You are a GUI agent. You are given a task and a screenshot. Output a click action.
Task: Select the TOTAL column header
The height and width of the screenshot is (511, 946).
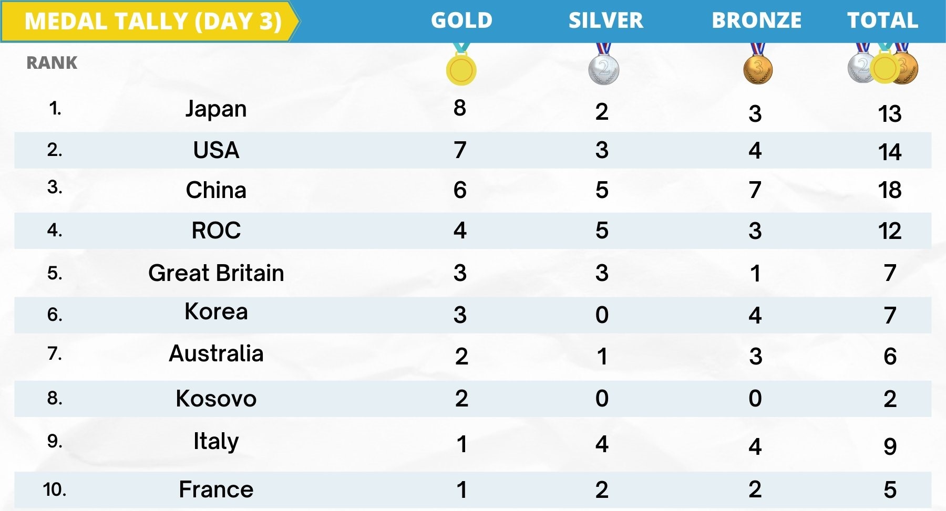pyautogui.click(x=882, y=20)
